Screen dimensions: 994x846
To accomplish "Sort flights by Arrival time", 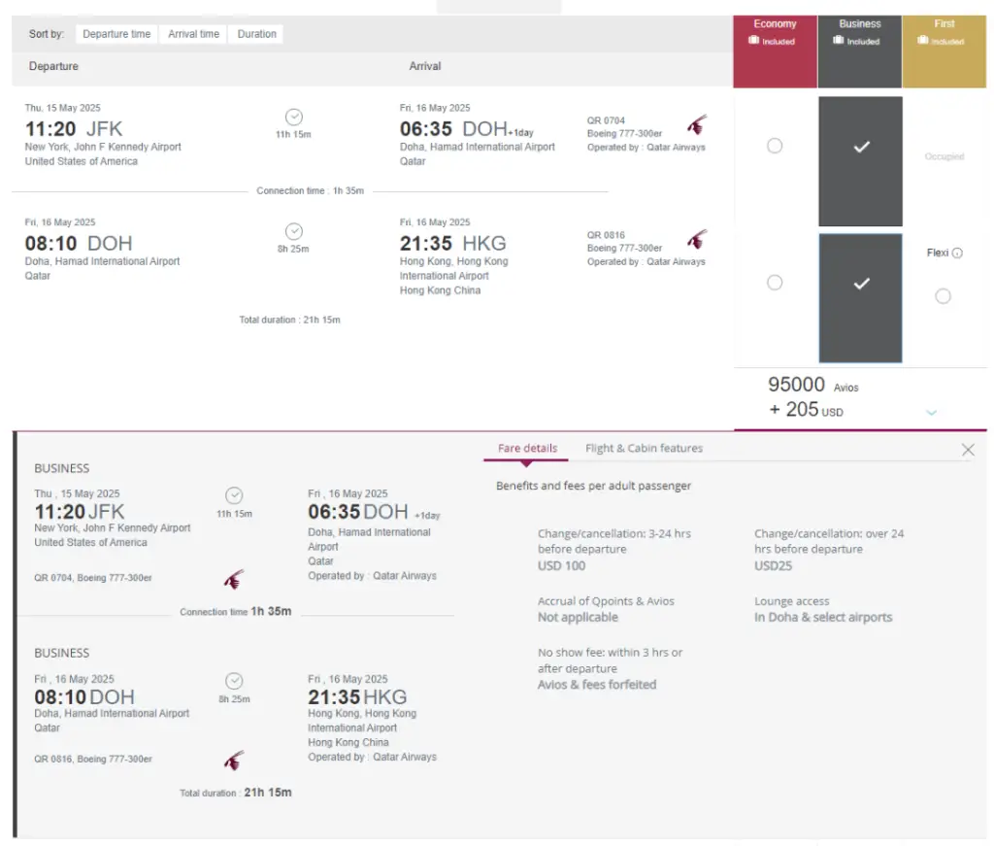I will [193, 34].
